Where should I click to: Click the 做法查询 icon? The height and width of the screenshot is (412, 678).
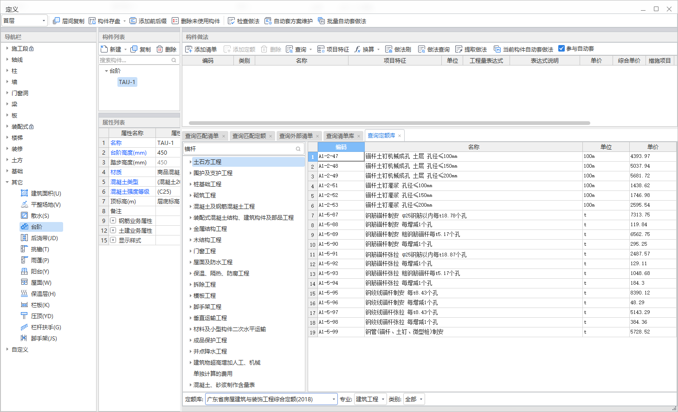[421, 49]
